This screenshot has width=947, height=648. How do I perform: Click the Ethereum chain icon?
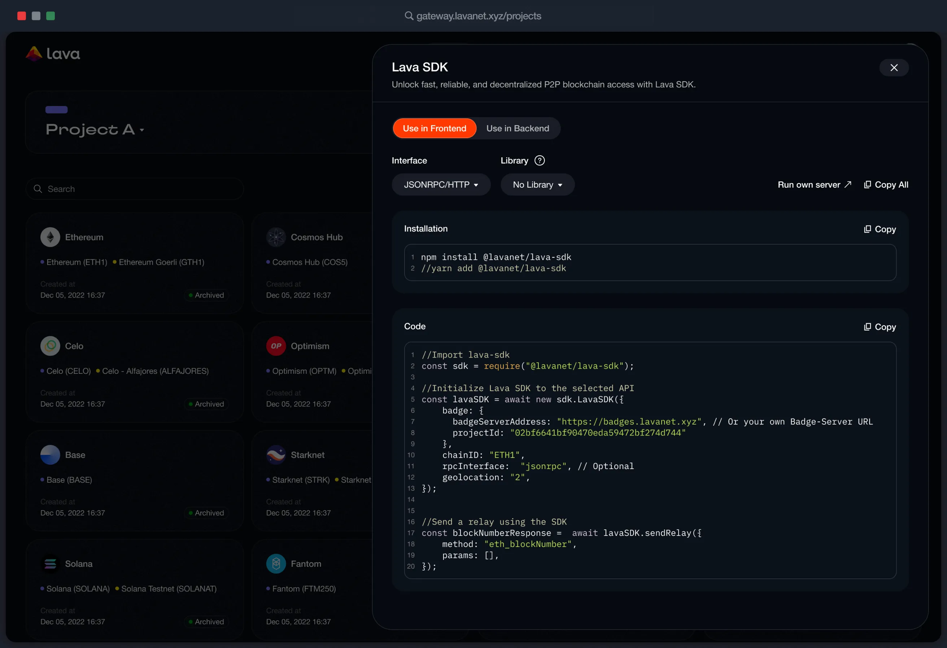tap(50, 237)
